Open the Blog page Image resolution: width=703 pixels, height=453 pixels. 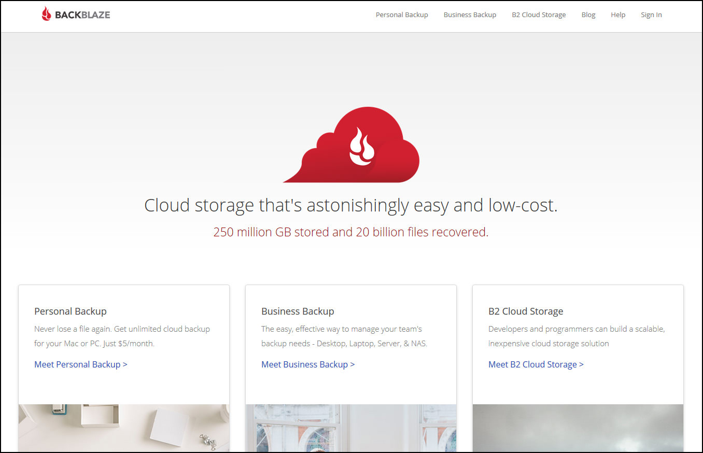[588, 15]
